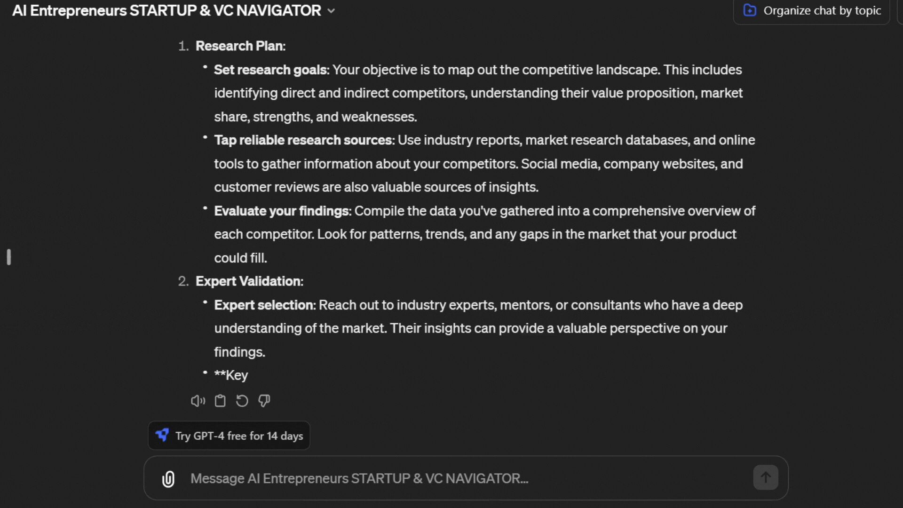Click the Research Plan heading

(x=240, y=46)
